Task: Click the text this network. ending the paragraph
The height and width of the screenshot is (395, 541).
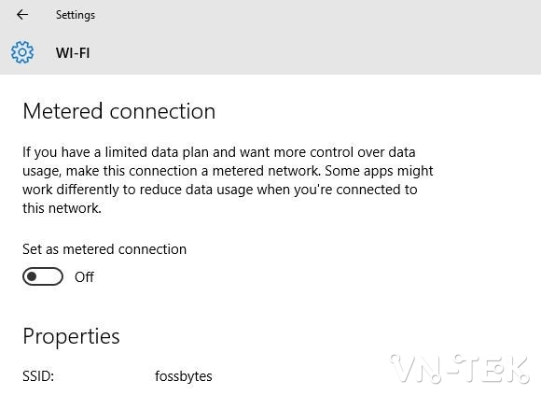Action: pyautogui.click(x=62, y=208)
